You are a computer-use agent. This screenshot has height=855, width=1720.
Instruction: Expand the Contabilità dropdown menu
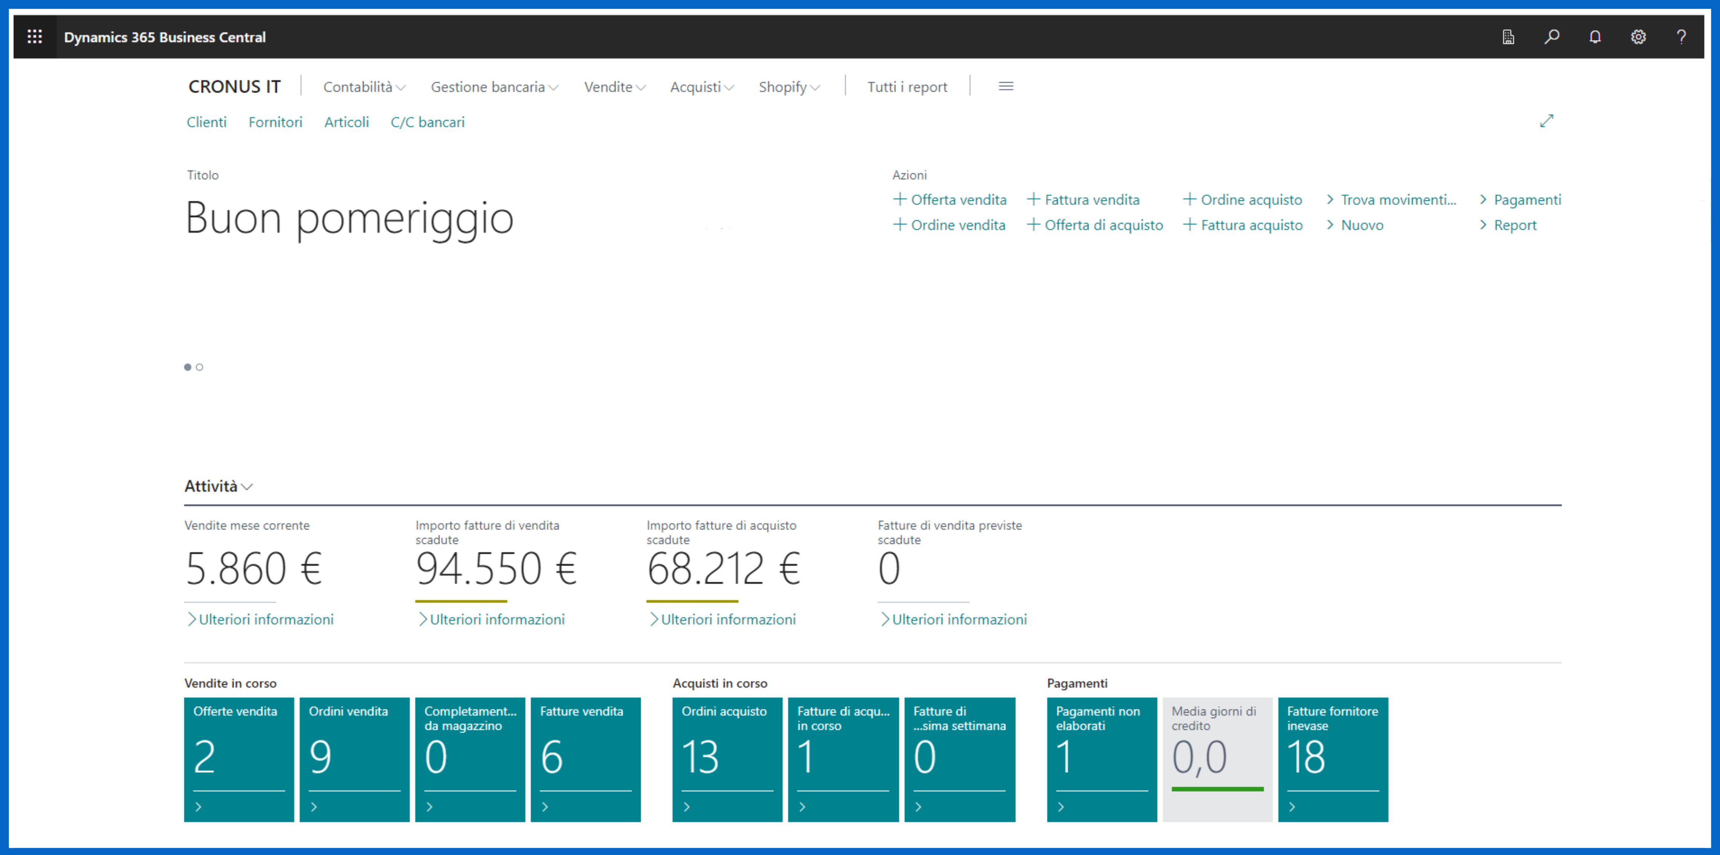(364, 87)
